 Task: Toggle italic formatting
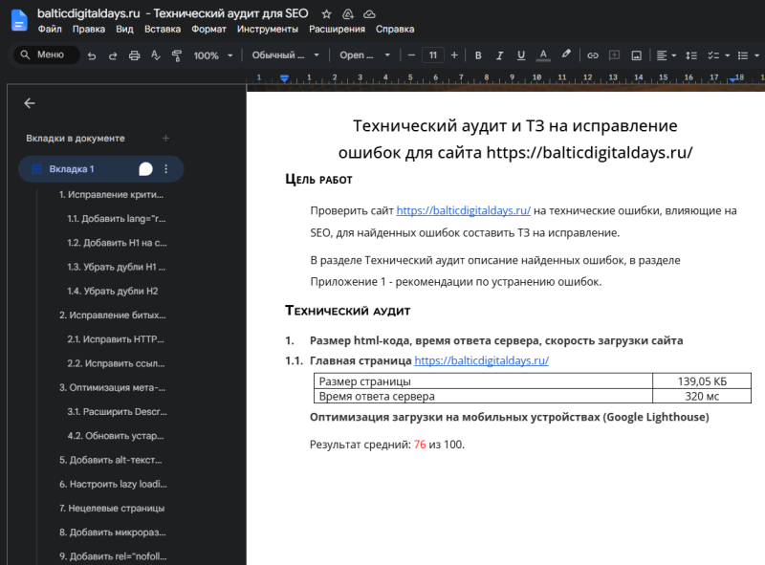click(499, 55)
